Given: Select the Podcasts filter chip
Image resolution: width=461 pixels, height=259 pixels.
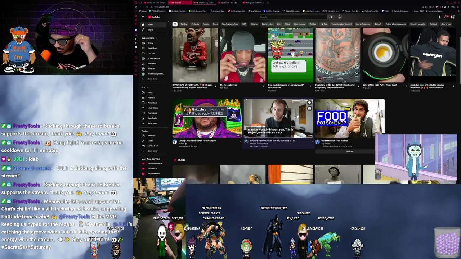Looking at the screenshot, I should (x=195, y=24).
